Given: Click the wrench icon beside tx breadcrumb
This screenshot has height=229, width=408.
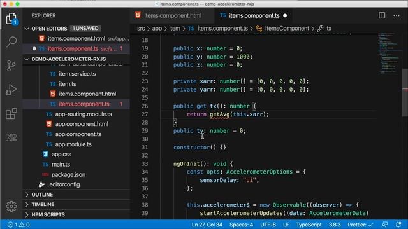Looking at the screenshot, I should pyautogui.click(x=320, y=28).
